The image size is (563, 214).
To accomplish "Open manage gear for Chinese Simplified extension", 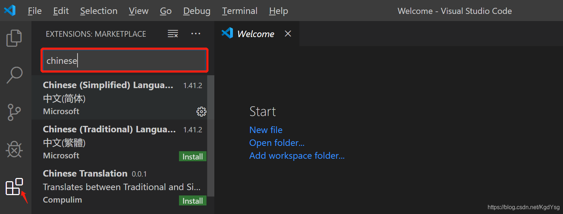I will (x=201, y=112).
